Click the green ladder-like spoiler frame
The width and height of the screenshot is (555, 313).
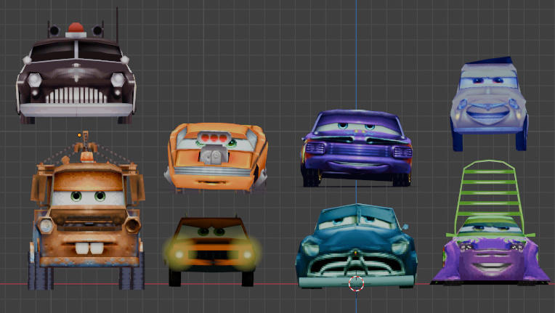[490, 192]
